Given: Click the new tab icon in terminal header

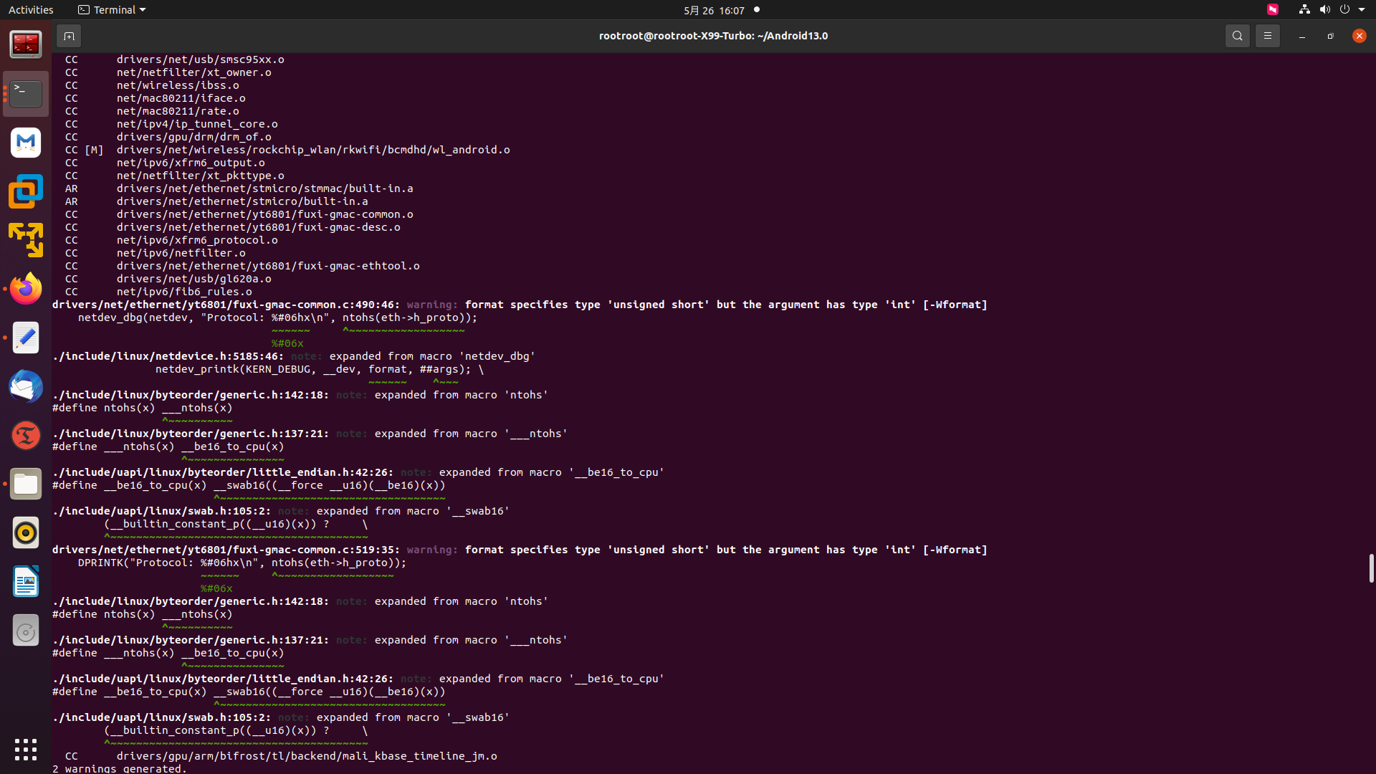Looking at the screenshot, I should pos(69,36).
